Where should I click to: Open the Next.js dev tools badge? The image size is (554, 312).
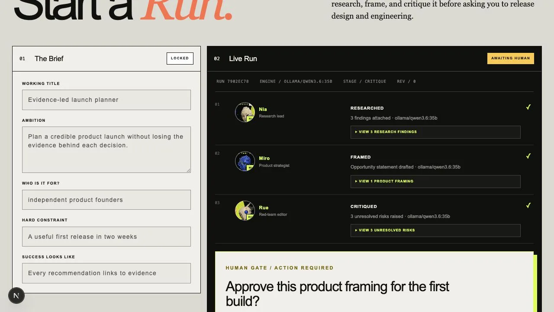(16, 296)
